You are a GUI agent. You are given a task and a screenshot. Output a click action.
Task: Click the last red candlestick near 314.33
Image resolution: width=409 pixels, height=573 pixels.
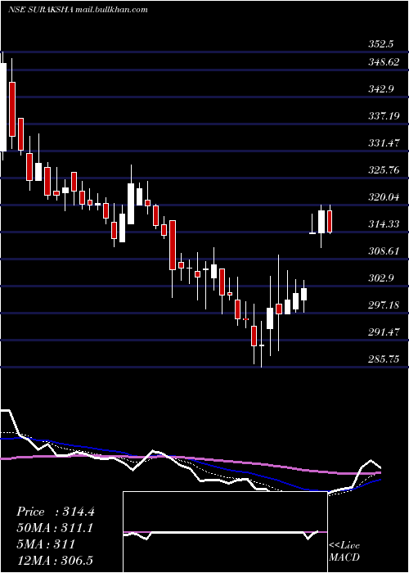[x=330, y=222]
